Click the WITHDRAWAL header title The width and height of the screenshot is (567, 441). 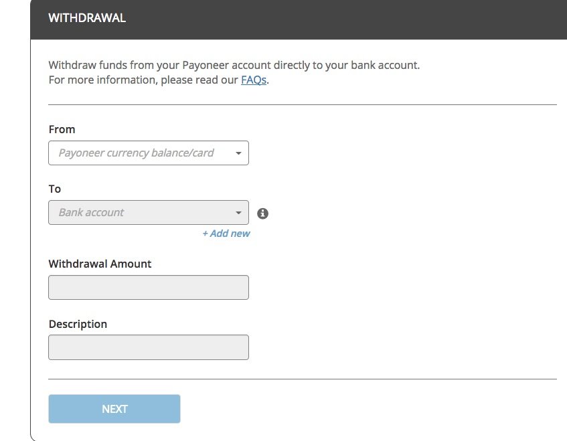pos(87,17)
